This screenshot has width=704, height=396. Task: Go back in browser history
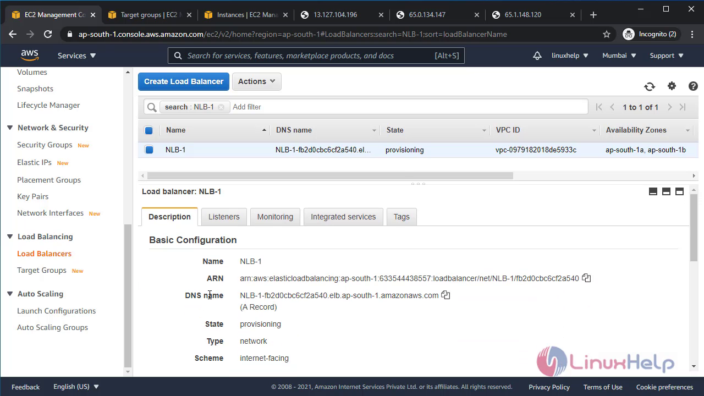[x=13, y=34]
